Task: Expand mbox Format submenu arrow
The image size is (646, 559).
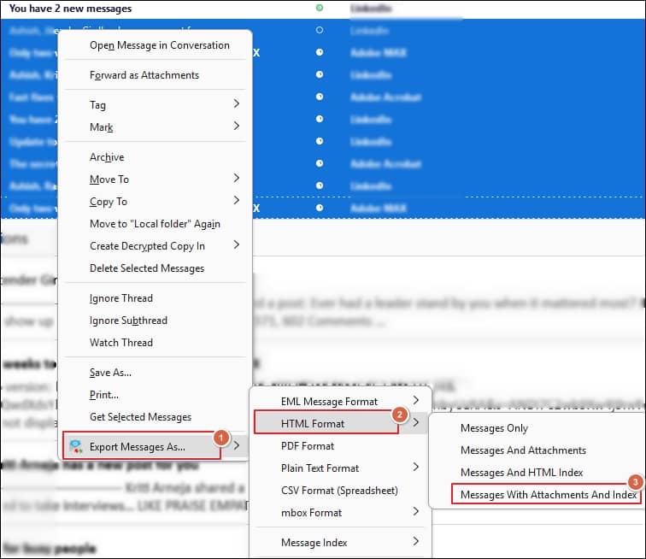Action: (415, 512)
